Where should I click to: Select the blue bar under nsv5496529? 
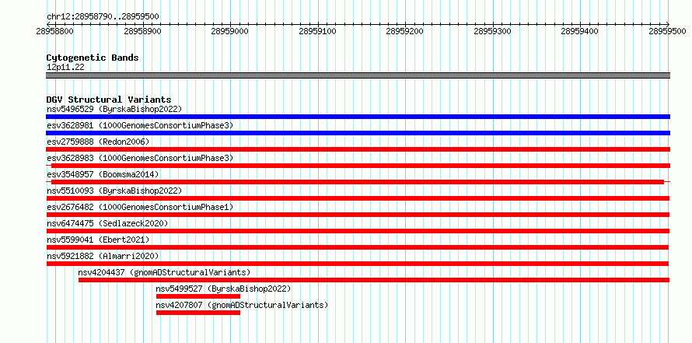[358, 117]
